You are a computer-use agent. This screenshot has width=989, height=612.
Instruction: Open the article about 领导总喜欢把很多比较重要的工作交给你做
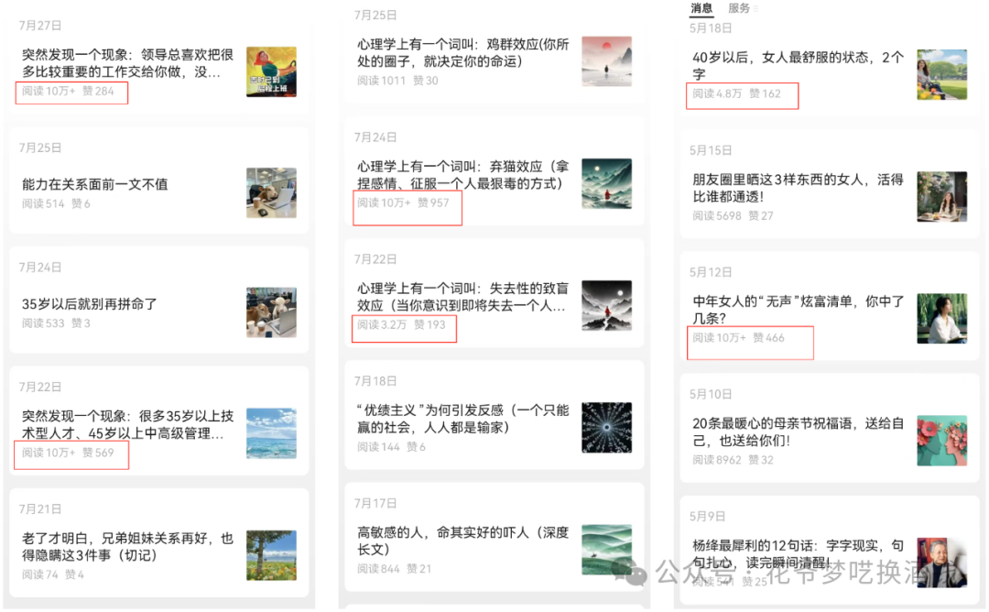click(x=128, y=63)
